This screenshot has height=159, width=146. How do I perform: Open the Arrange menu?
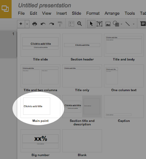pyautogui.click(x=112, y=13)
